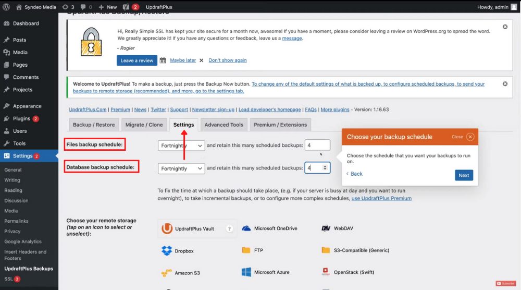
Task: Open the pending updates indicator
Action: (x=68, y=7)
